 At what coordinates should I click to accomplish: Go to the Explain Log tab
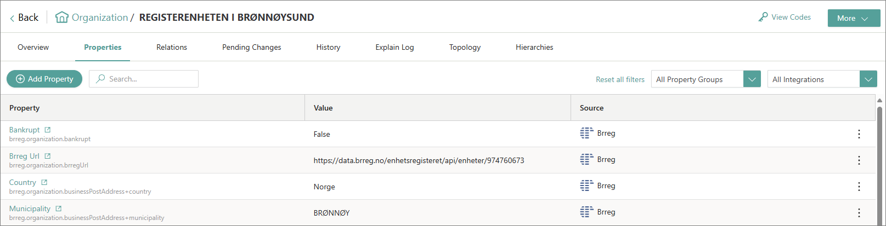[x=394, y=48]
